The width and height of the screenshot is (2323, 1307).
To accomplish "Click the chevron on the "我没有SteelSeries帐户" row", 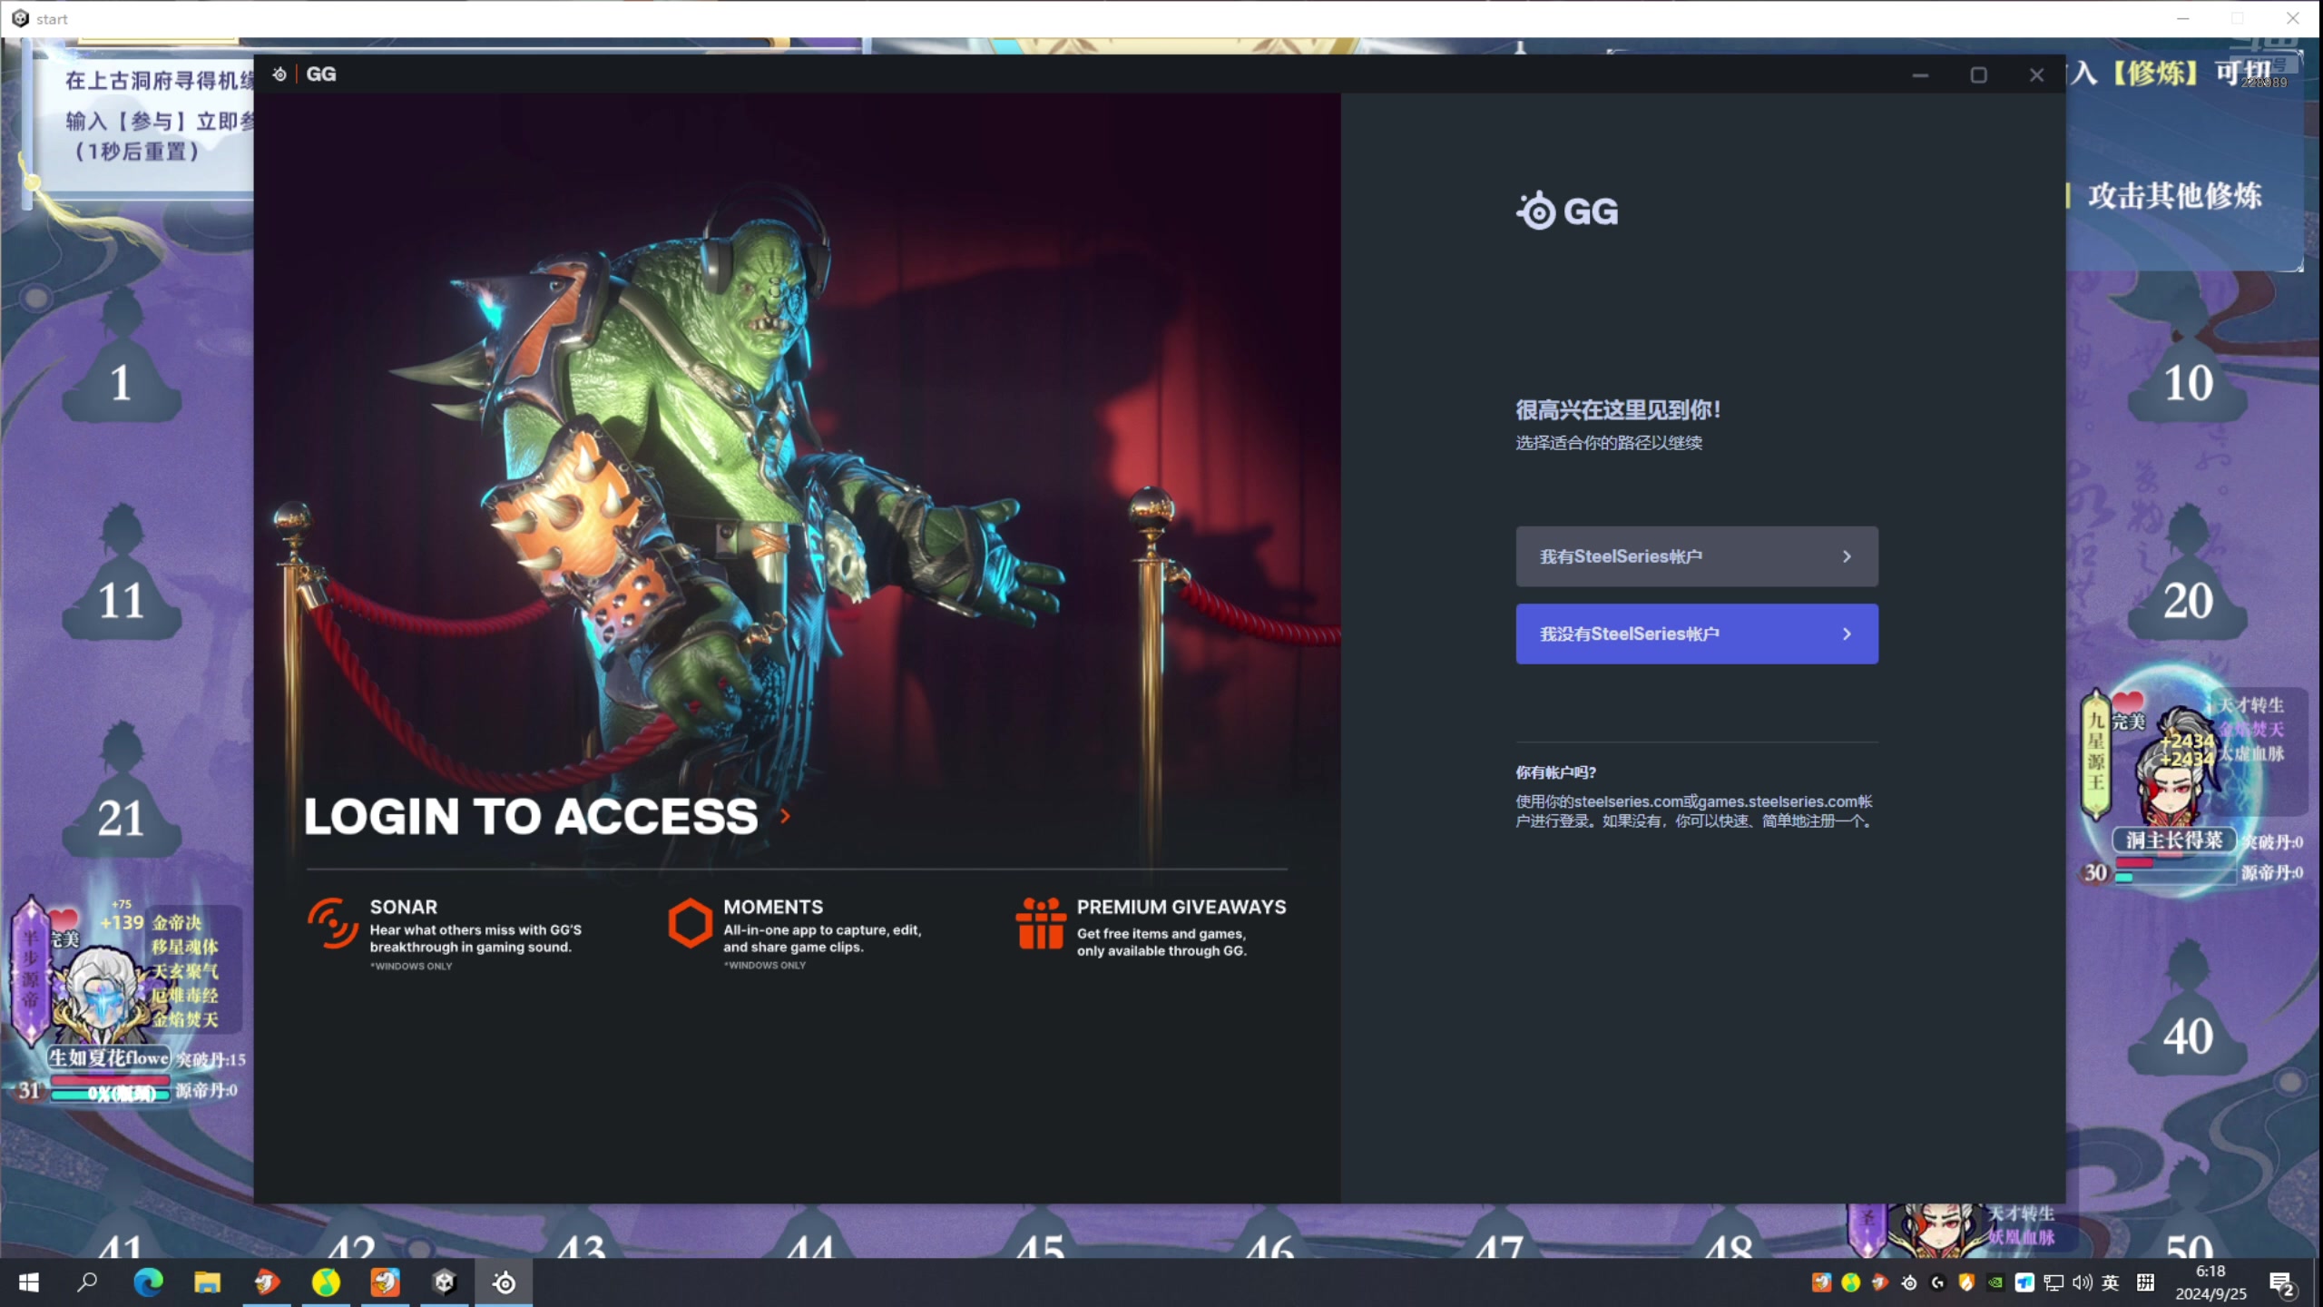I will point(1847,634).
